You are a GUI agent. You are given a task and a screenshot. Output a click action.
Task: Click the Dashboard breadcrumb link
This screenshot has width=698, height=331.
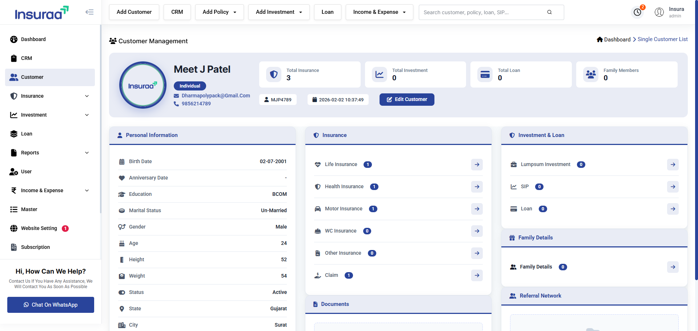coord(617,39)
